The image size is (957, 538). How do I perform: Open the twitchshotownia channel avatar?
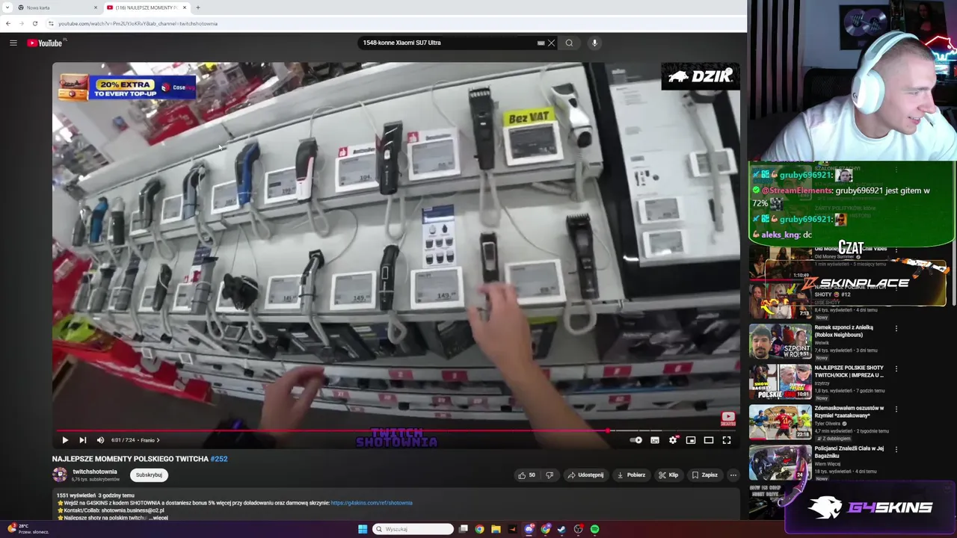coord(60,474)
